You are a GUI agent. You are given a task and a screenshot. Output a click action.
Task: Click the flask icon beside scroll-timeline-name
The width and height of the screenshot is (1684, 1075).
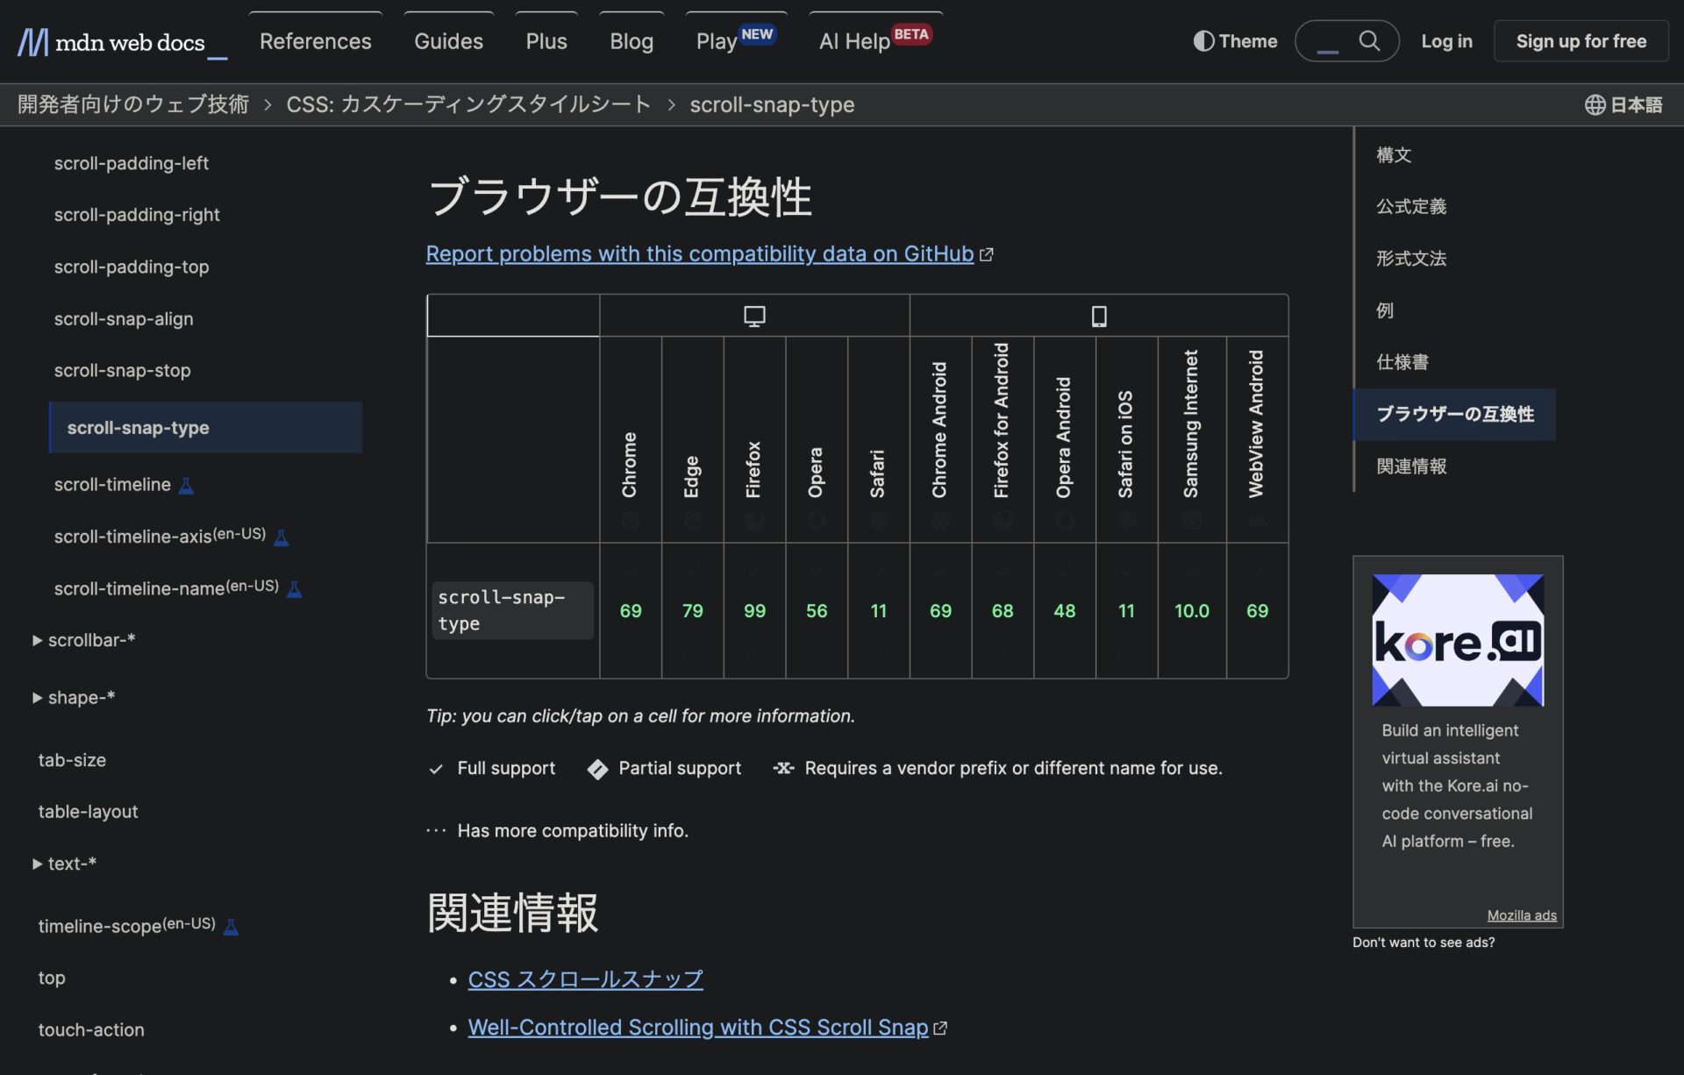[x=295, y=588]
